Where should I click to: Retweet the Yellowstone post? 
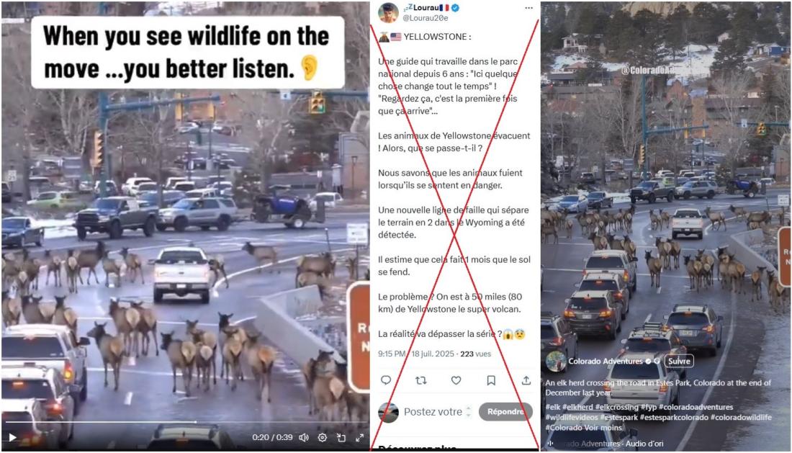420,380
